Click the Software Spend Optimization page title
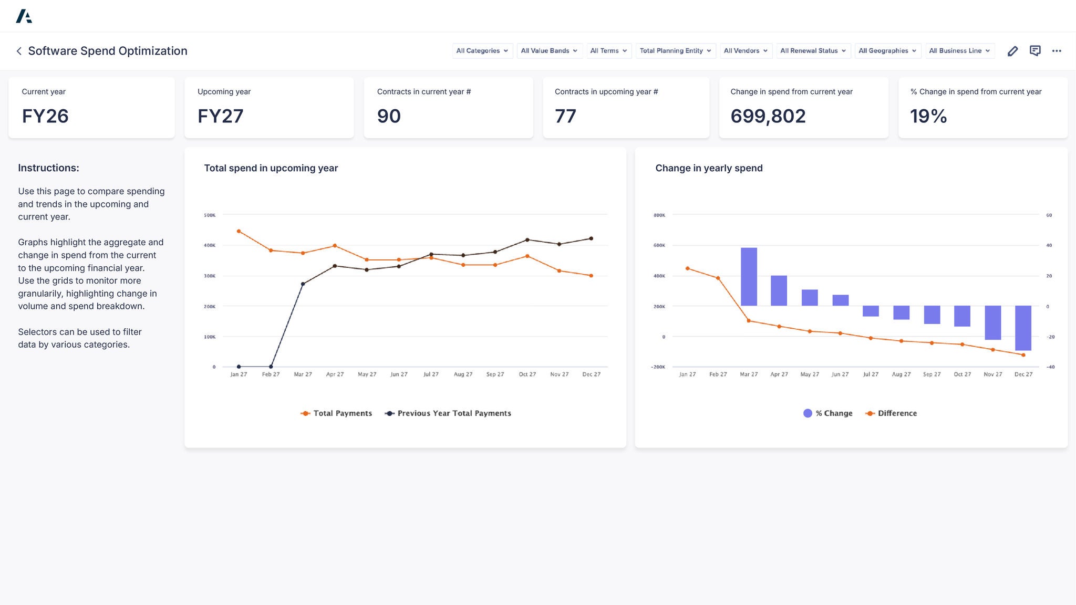This screenshot has width=1076, height=605. tap(108, 50)
